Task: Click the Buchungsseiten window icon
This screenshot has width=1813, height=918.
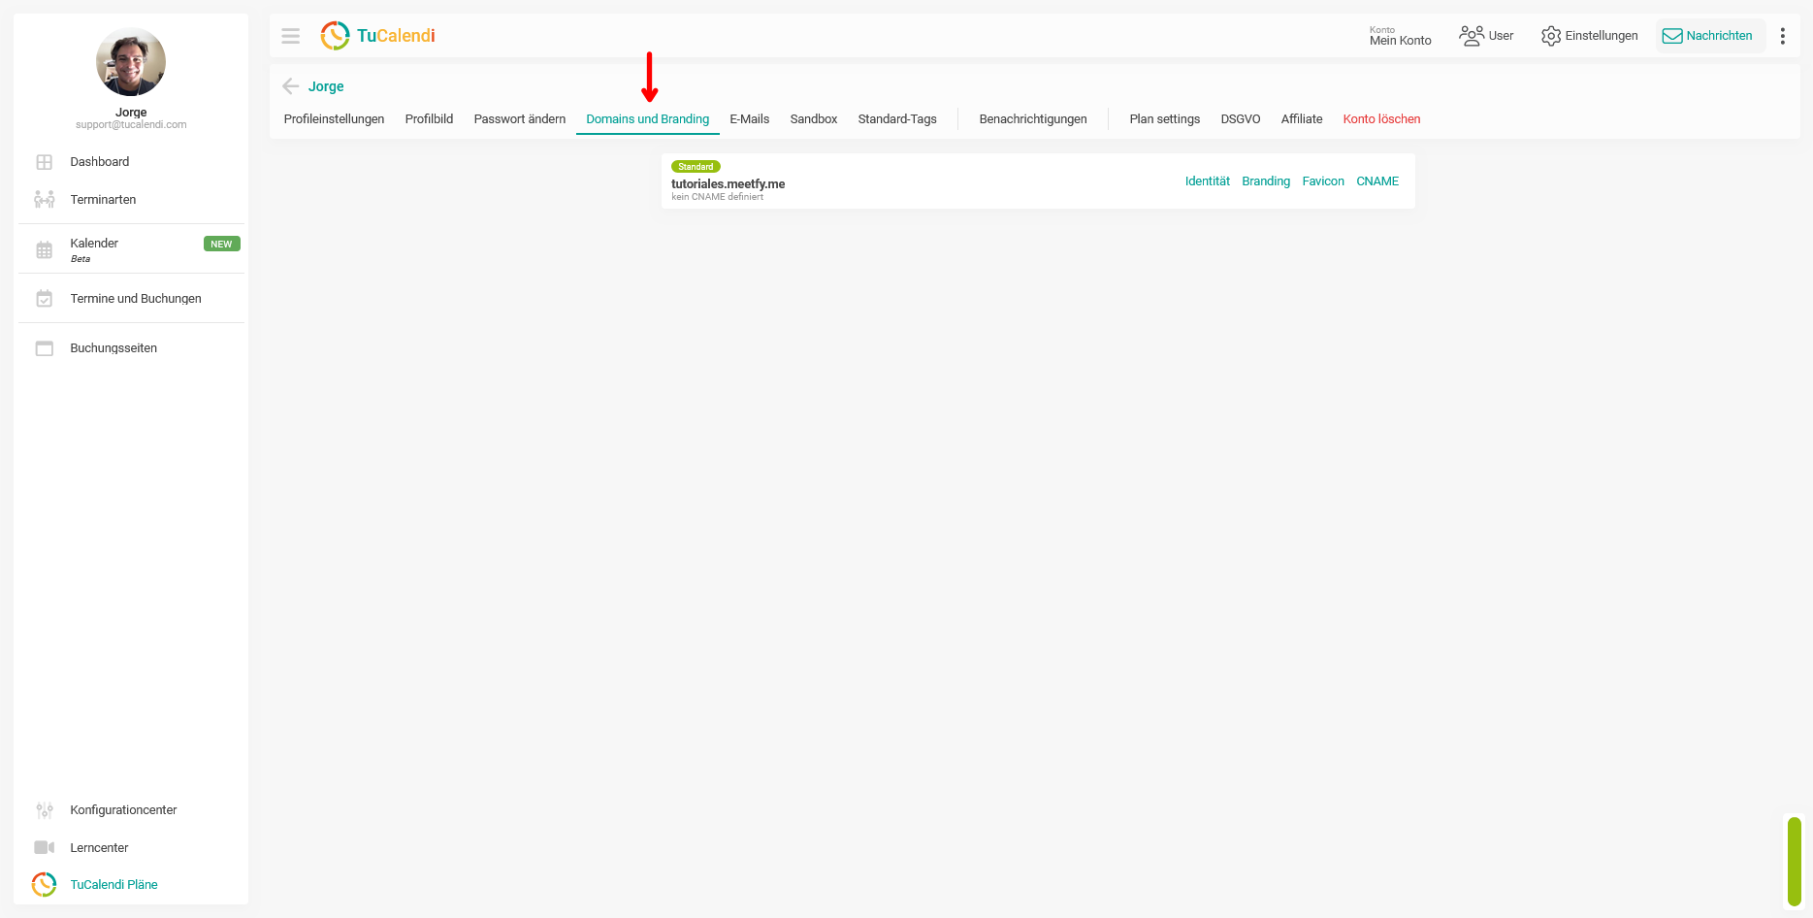Action: point(45,348)
